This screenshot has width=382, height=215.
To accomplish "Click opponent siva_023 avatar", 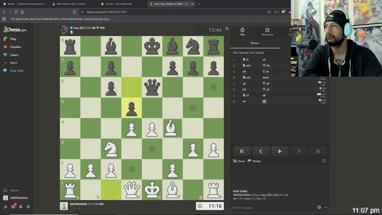I will 64,30.
